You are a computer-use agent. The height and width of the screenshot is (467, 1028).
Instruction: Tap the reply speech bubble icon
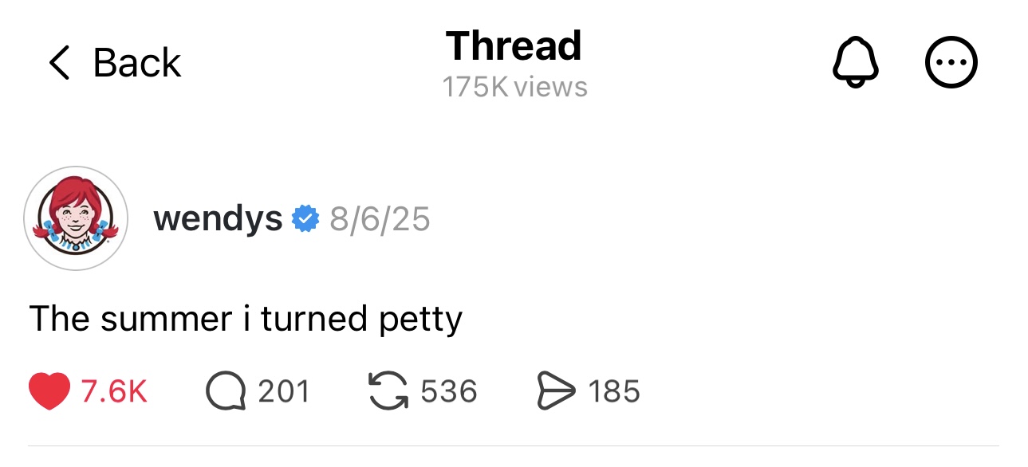pos(226,391)
